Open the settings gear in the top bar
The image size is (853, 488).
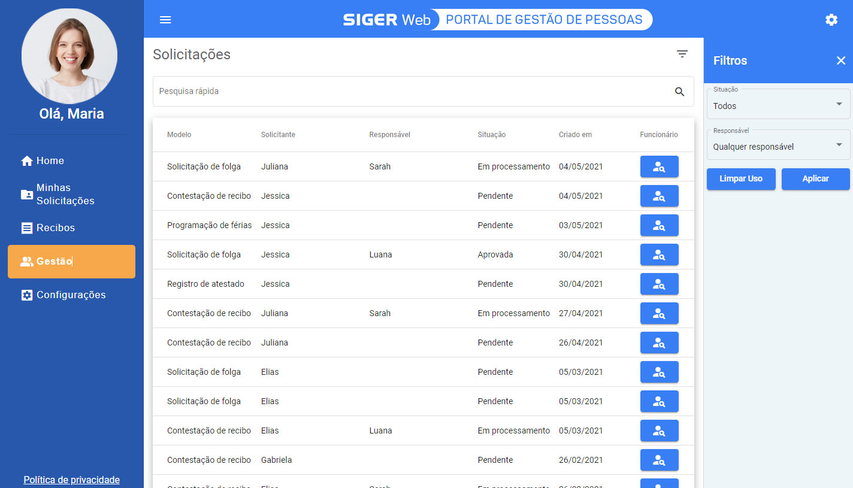pos(831,20)
